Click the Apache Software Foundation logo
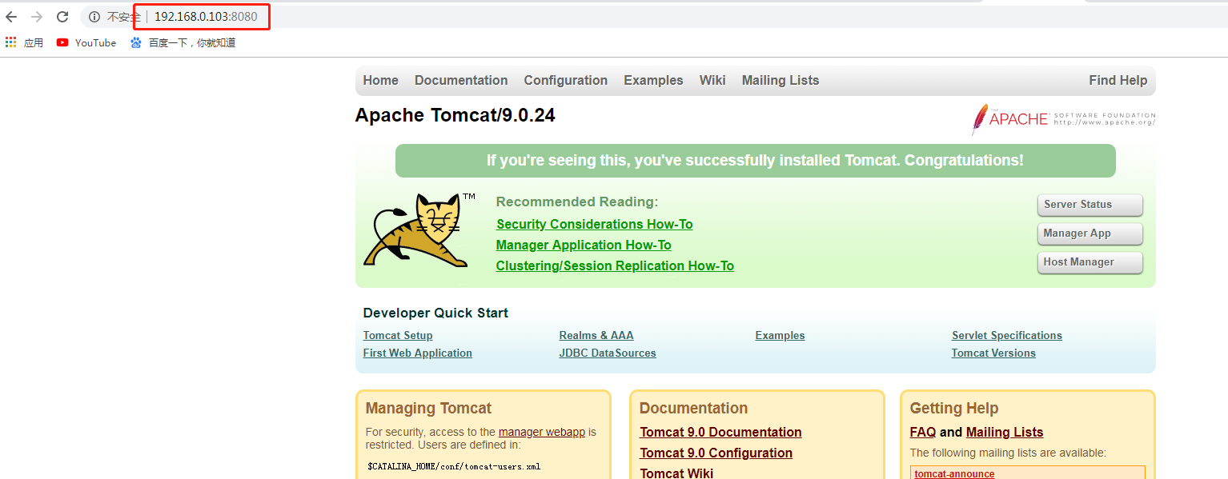 point(1063,119)
